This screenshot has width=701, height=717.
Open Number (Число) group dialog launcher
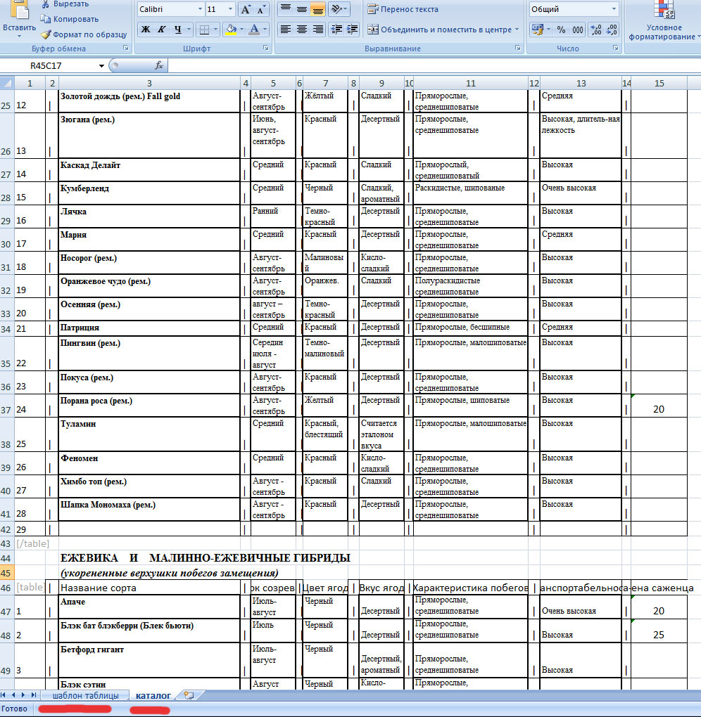click(x=615, y=48)
